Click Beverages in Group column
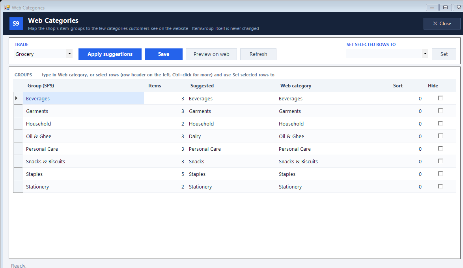The height and width of the screenshot is (268, 463). (x=84, y=98)
